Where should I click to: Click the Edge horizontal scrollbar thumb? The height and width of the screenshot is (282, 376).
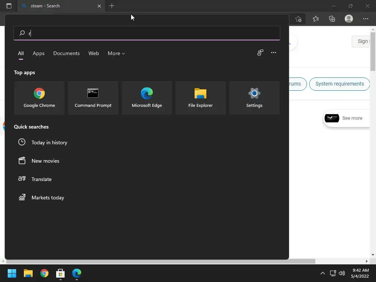click(161, 261)
